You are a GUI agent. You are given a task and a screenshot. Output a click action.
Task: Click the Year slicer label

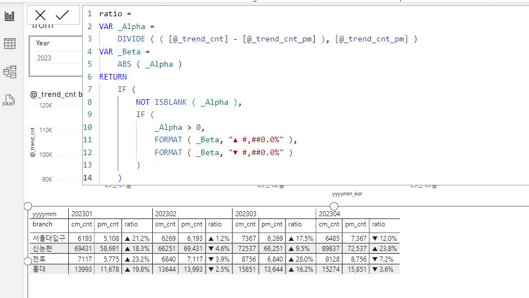pyautogui.click(x=43, y=43)
